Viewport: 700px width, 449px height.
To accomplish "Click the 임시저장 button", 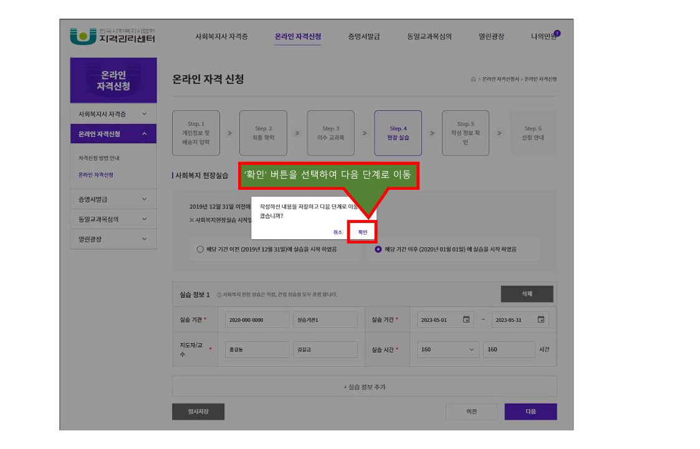I will tap(198, 412).
